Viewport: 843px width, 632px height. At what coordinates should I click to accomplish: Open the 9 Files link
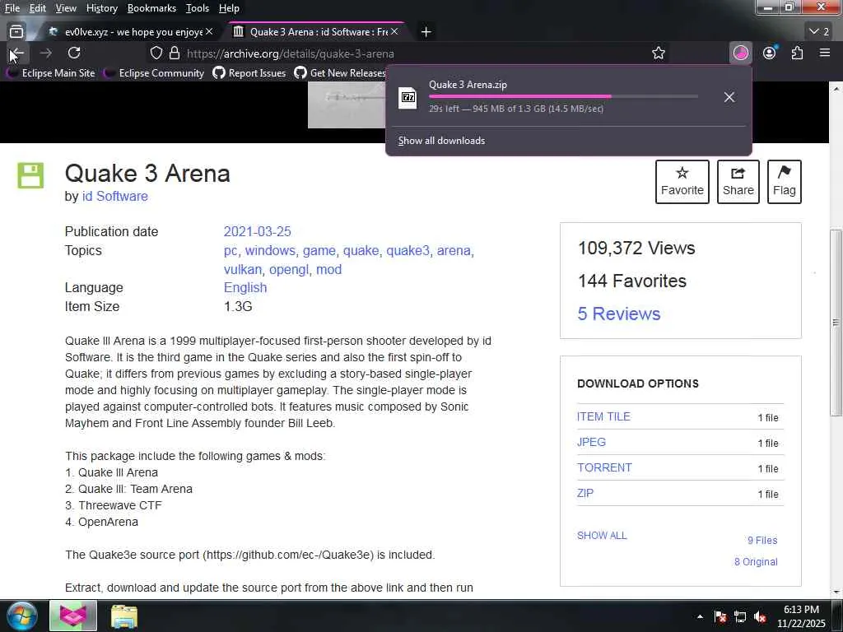click(762, 540)
